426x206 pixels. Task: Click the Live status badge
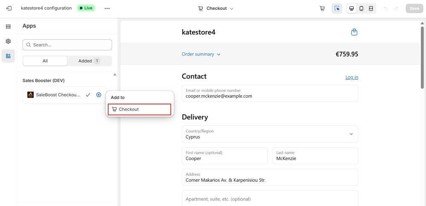tap(86, 8)
